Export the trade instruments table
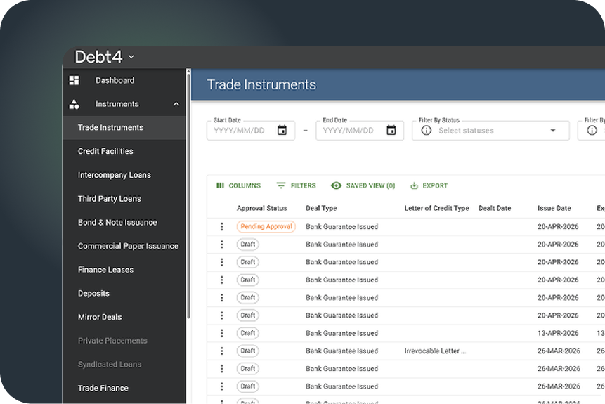Image resolution: width=605 pixels, height=404 pixels. coord(429,185)
